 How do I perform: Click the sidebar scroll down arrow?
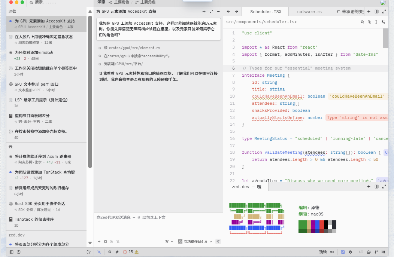click(90, 243)
